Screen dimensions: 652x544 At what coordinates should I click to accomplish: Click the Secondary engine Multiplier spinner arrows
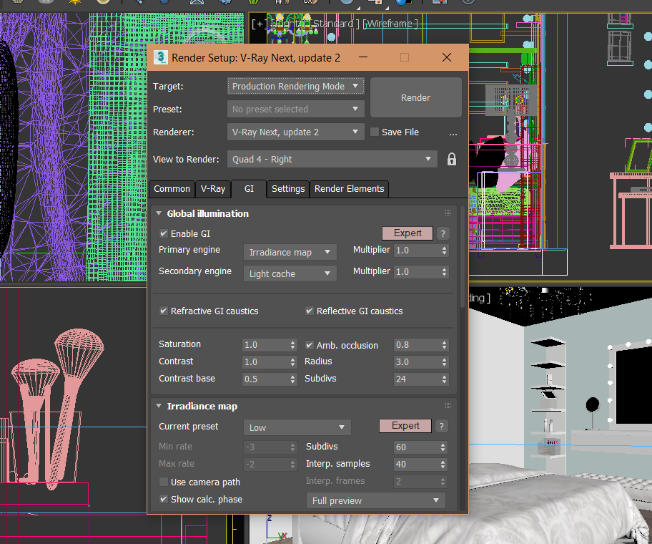click(x=444, y=272)
